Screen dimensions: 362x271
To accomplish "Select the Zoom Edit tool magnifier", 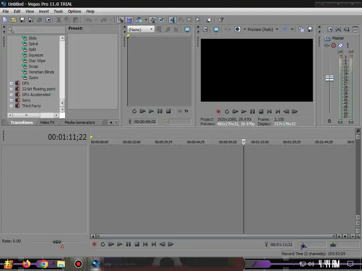I will point(198,20).
